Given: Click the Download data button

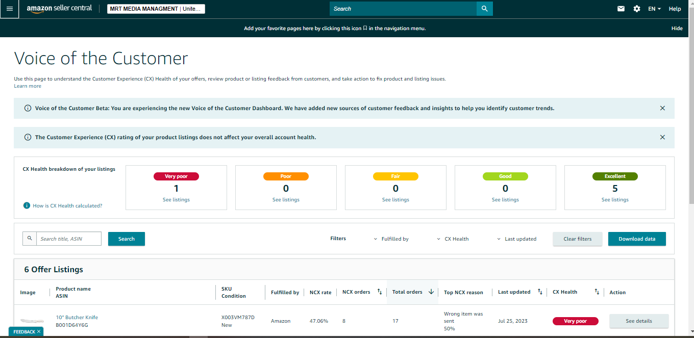Looking at the screenshot, I should [x=637, y=239].
